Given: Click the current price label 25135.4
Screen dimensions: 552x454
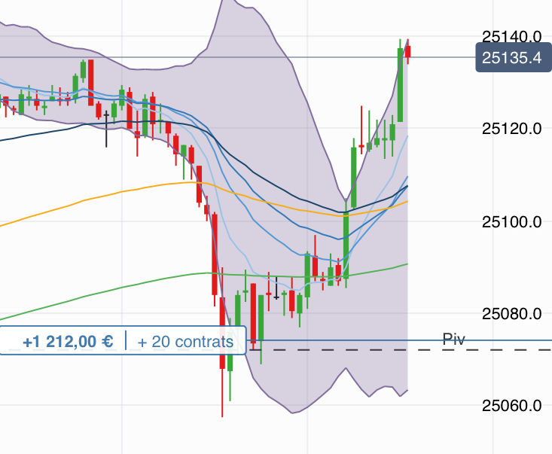Looking at the screenshot, I should pos(514,57).
